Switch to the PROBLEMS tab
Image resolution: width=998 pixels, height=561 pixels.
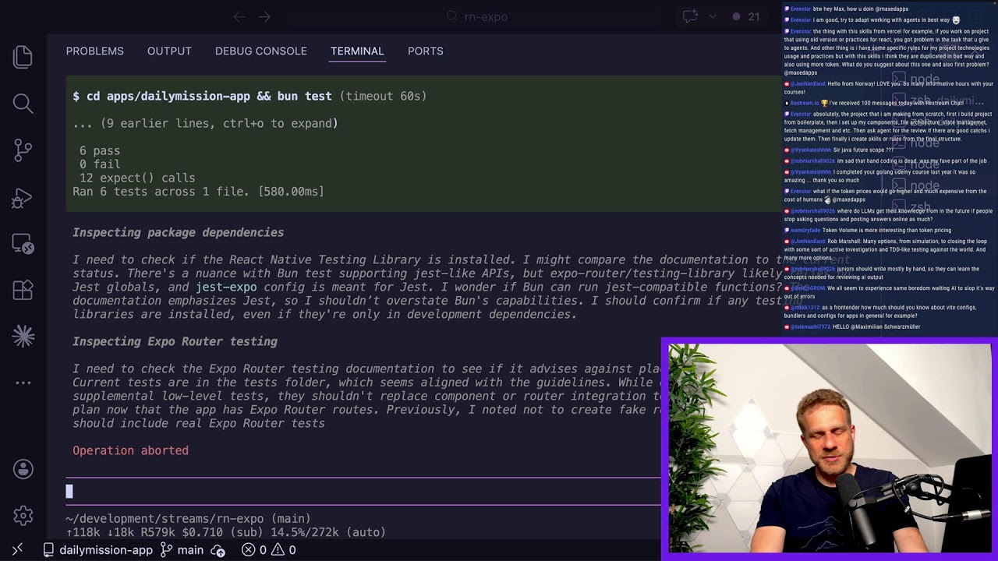94,51
